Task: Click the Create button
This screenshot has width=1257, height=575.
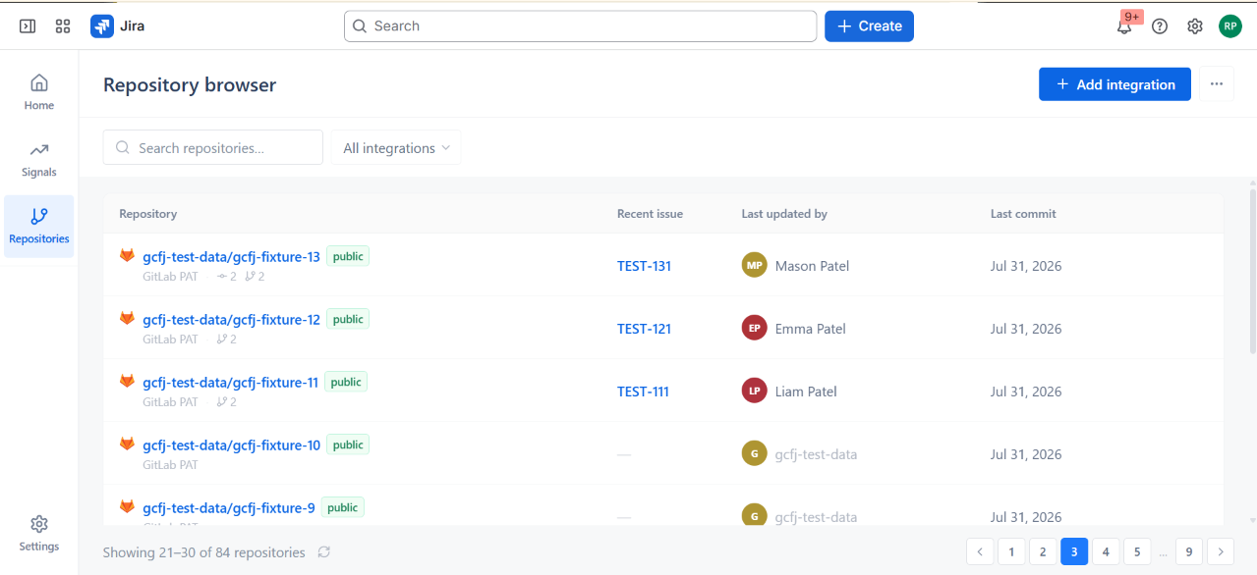Action: click(869, 26)
